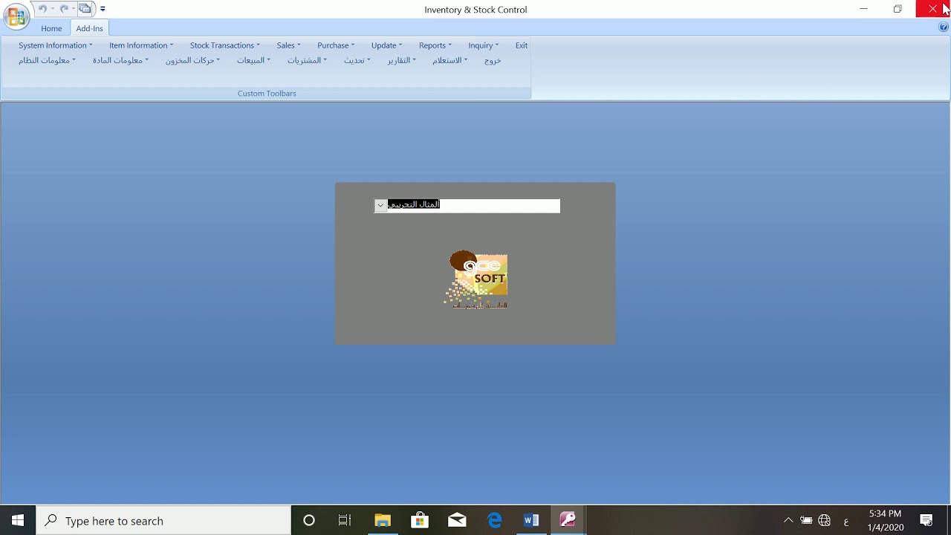This screenshot has height=535, width=951.
Task: Select the Add-Ins ribbon tab
Action: 90,28
